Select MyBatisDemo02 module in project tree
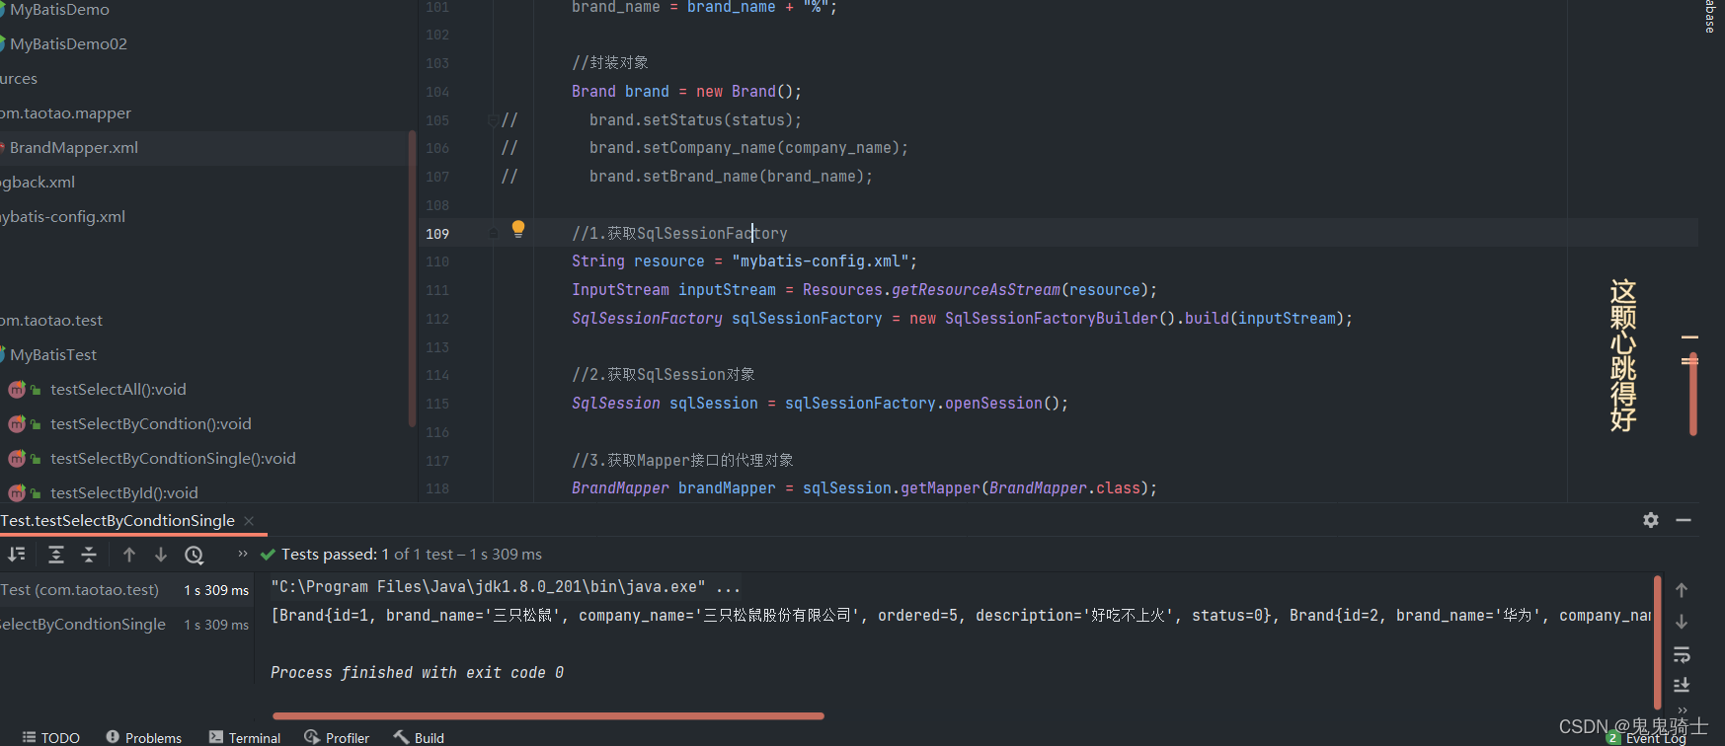 (68, 44)
